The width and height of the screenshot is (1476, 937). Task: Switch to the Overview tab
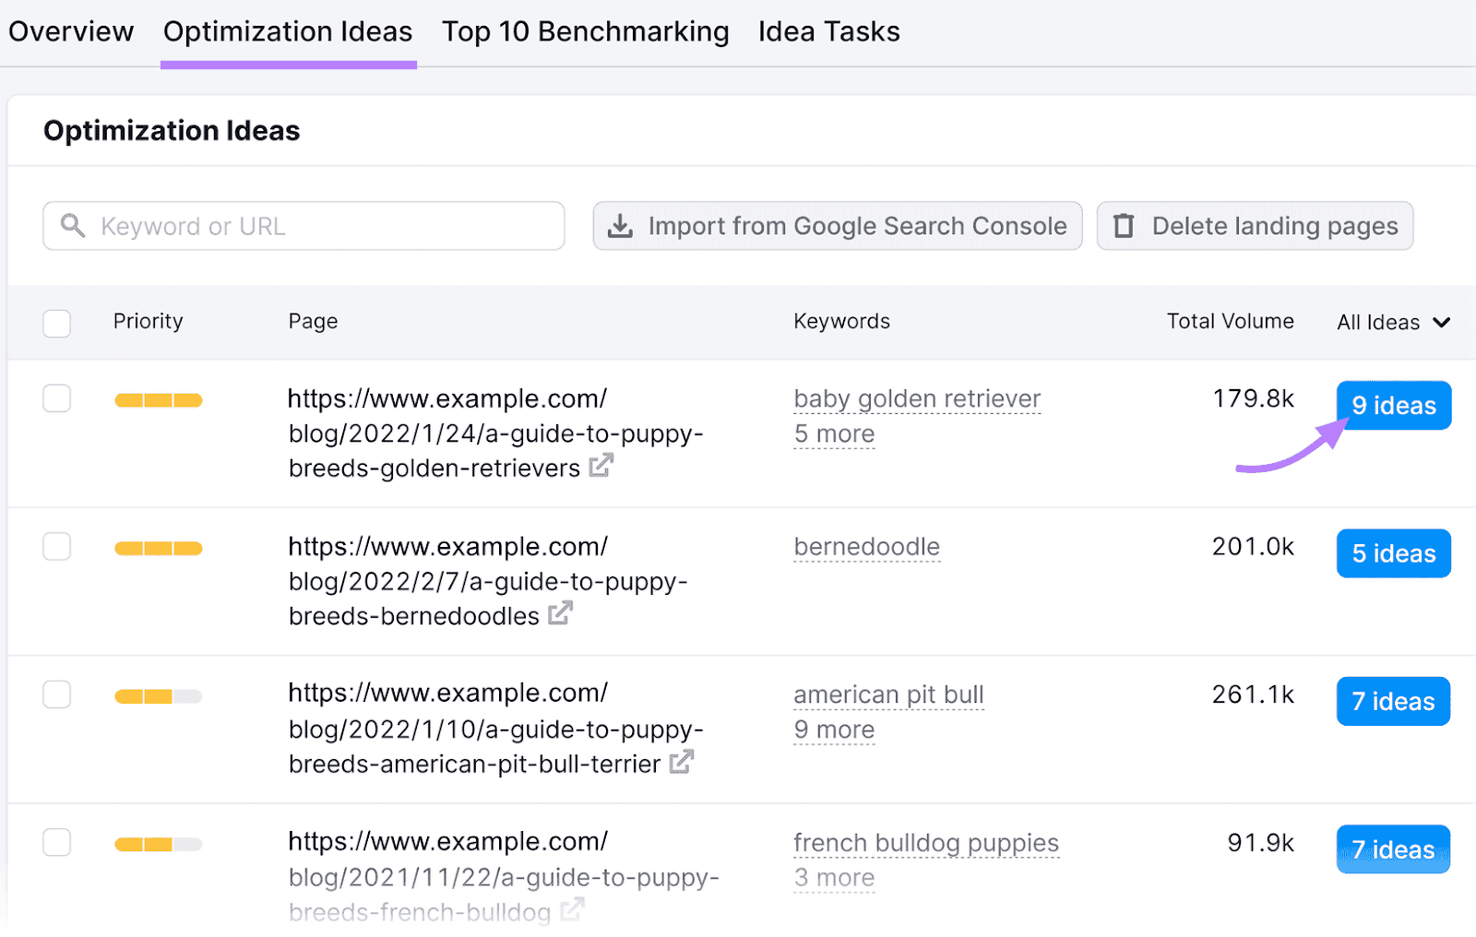[x=71, y=31]
